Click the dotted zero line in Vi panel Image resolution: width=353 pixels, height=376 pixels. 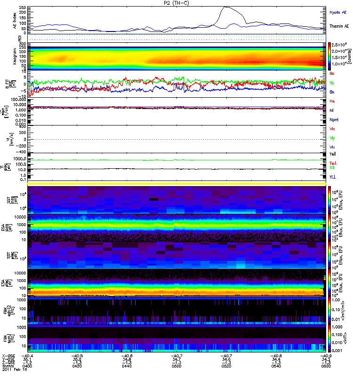tap(176, 139)
